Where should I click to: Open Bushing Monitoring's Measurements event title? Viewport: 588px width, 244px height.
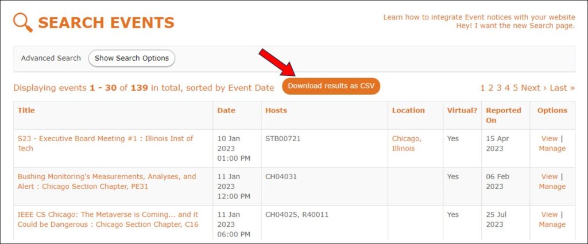pos(107,181)
